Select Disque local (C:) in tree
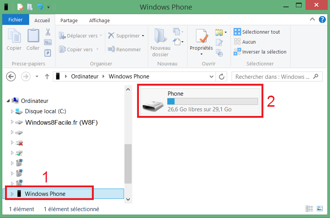The height and width of the screenshot is (218, 330). coord(46,111)
